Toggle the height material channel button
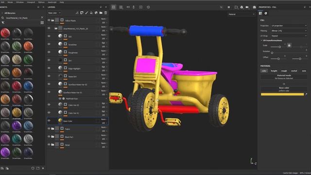The width and height of the screenshot is (311, 175). (274, 71)
